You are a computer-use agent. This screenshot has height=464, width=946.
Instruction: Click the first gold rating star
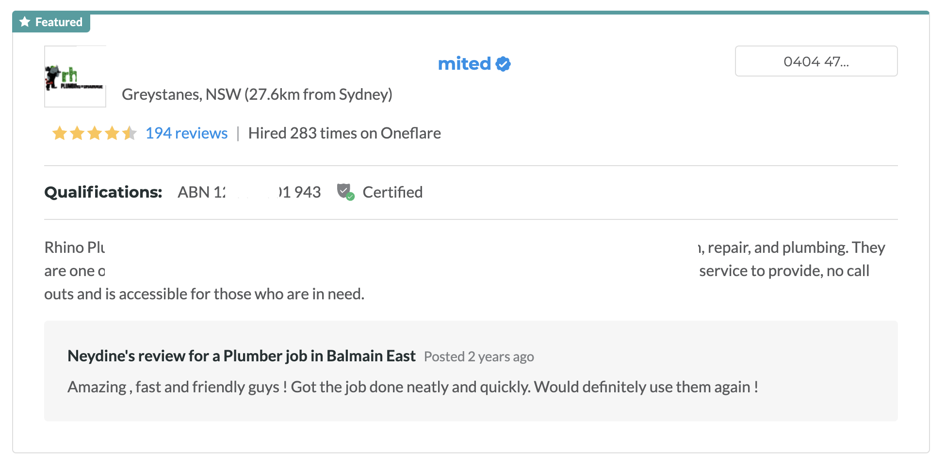coord(59,133)
